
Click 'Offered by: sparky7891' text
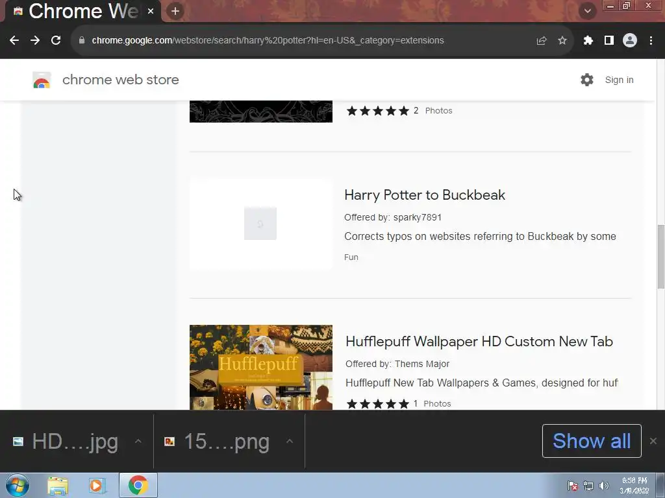pyautogui.click(x=393, y=217)
